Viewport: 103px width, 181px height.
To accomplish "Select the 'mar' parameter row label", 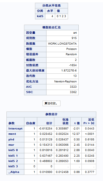I will 11,145.
